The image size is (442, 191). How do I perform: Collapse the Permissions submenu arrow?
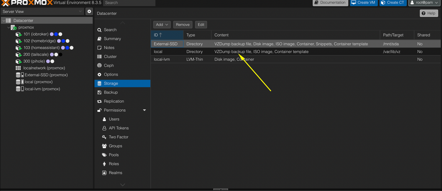coord(144,110)
